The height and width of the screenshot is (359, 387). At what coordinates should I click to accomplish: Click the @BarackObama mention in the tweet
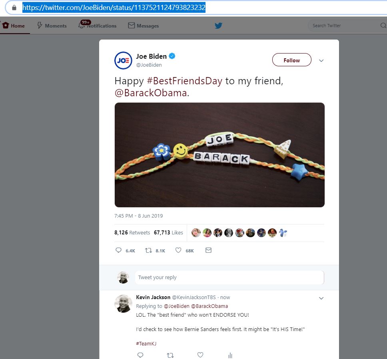coord(151,93)
